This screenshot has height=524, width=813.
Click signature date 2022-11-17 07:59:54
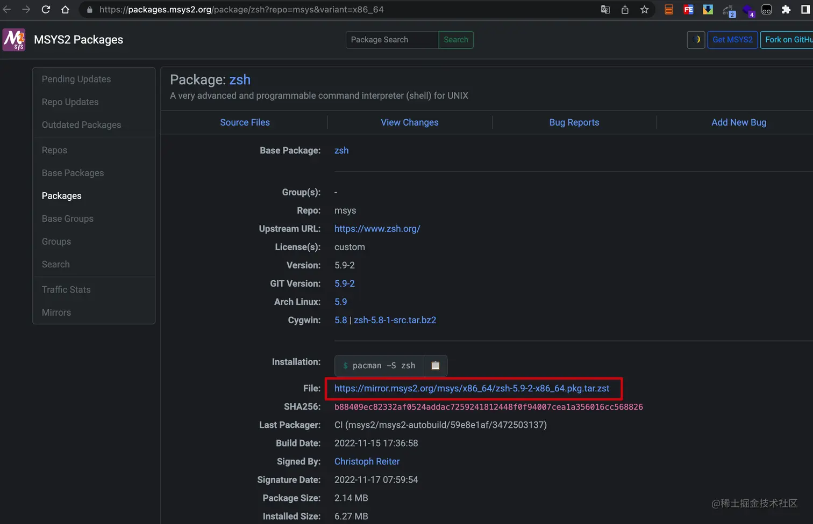376,480
